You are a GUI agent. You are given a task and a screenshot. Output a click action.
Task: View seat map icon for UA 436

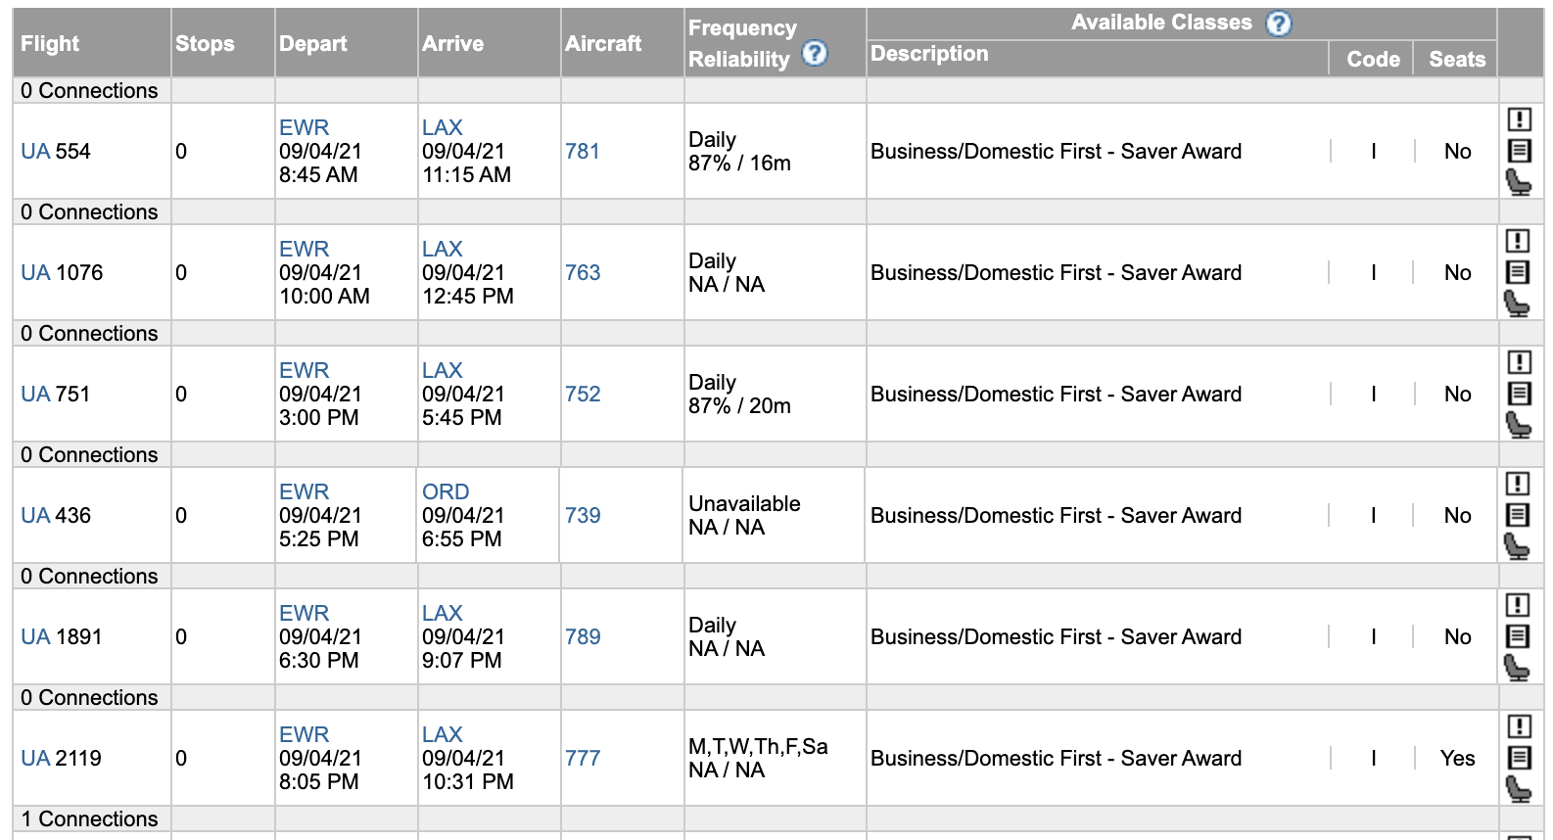point(1517,546)
